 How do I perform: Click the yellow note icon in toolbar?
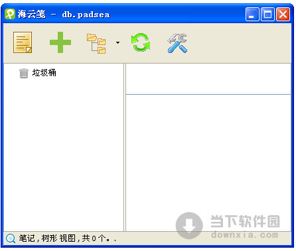23,42
